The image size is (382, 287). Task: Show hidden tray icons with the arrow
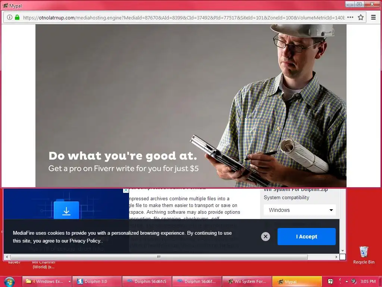tap(347, 281)
